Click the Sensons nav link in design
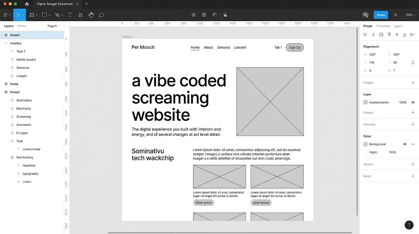The image size is (419, 234). click(x=223, y=47)
